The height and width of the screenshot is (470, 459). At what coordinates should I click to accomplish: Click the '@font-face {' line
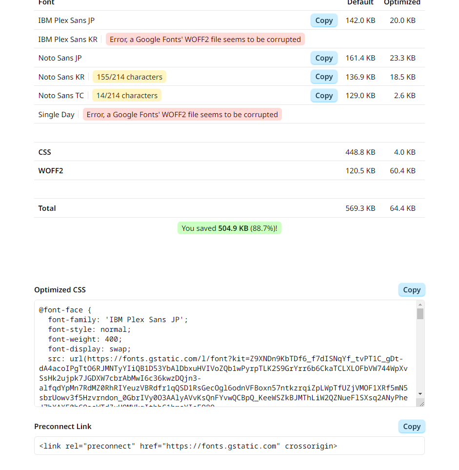pos(65,310)
